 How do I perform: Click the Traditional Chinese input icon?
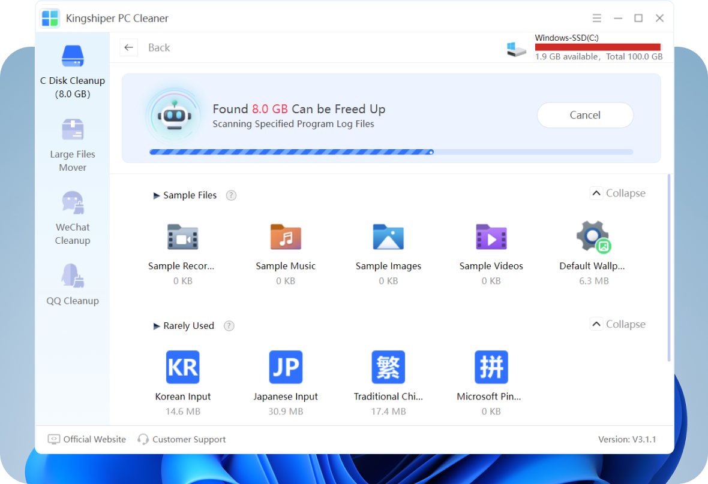coord(388,367)
